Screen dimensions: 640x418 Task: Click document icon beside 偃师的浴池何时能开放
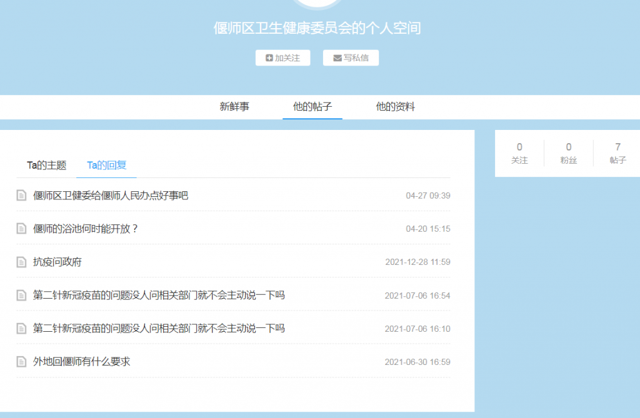[x=22, y=229]
